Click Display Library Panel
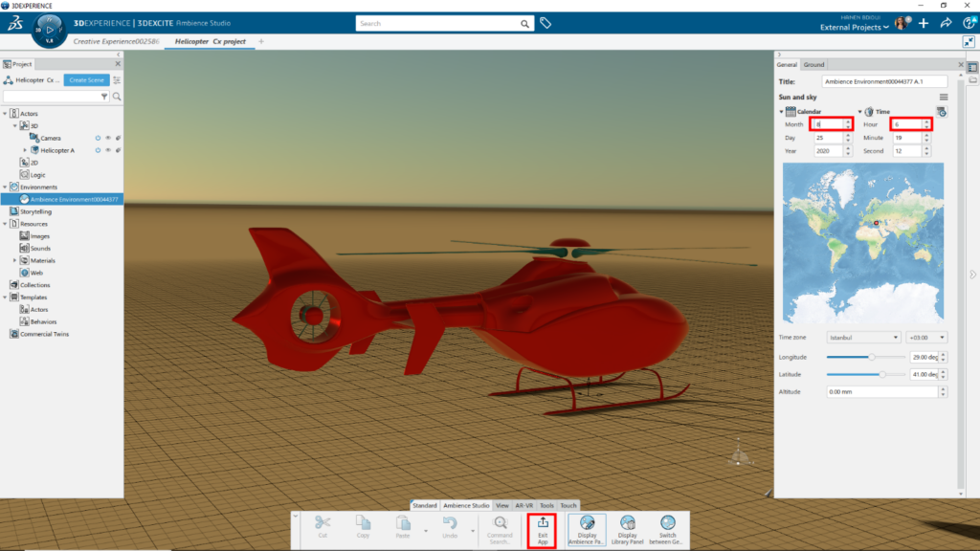Viewport: 980px width, 551px height. click(x=628, y=530)
